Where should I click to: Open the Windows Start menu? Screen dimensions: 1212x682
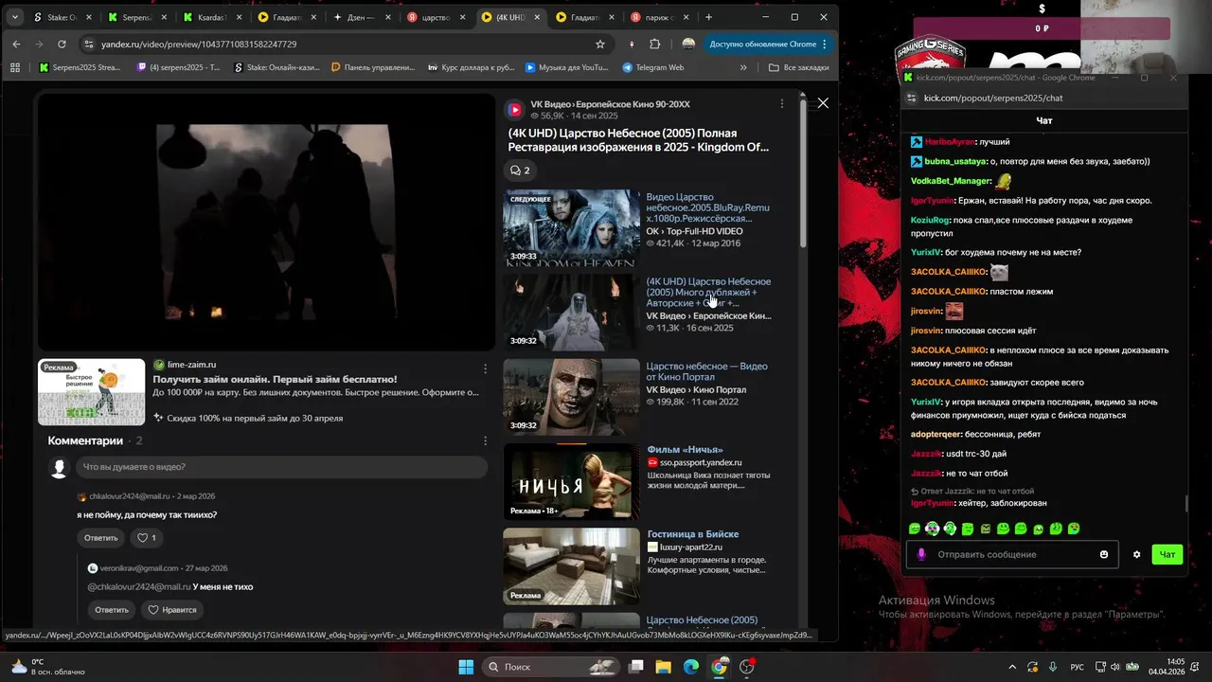click(466, 667)
